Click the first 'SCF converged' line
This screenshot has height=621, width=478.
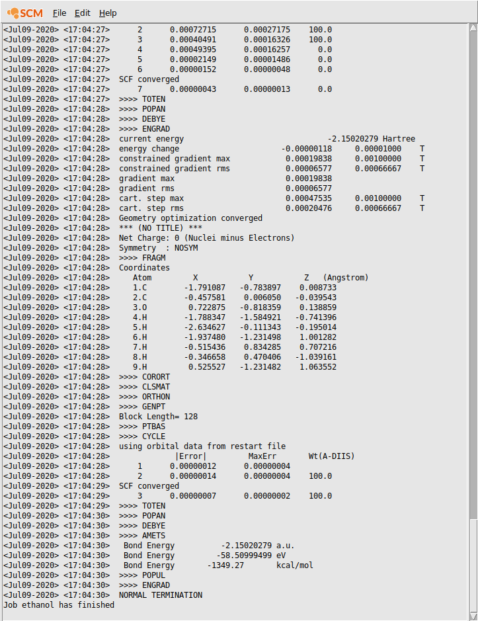point(149,79)
